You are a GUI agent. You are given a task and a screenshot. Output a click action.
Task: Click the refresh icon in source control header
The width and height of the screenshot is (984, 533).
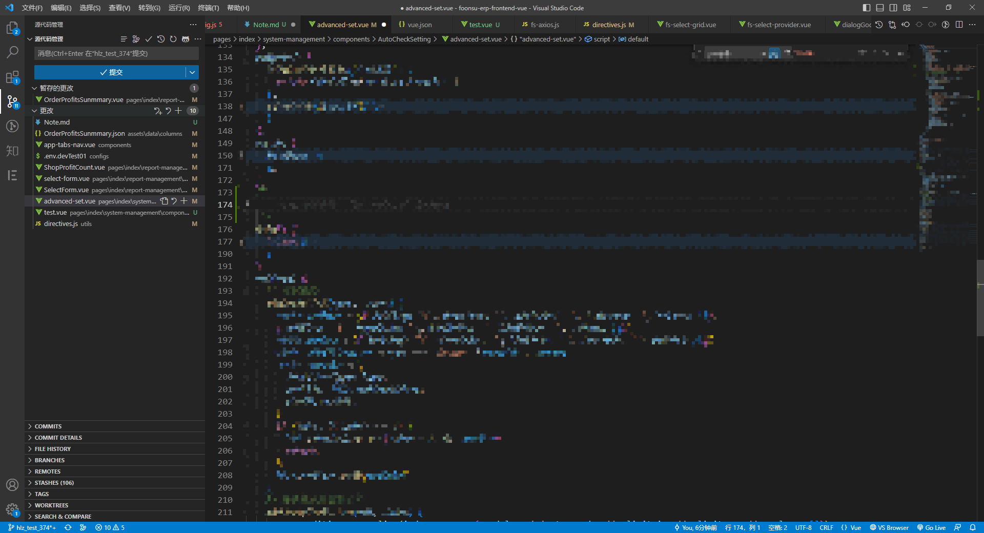173,39
